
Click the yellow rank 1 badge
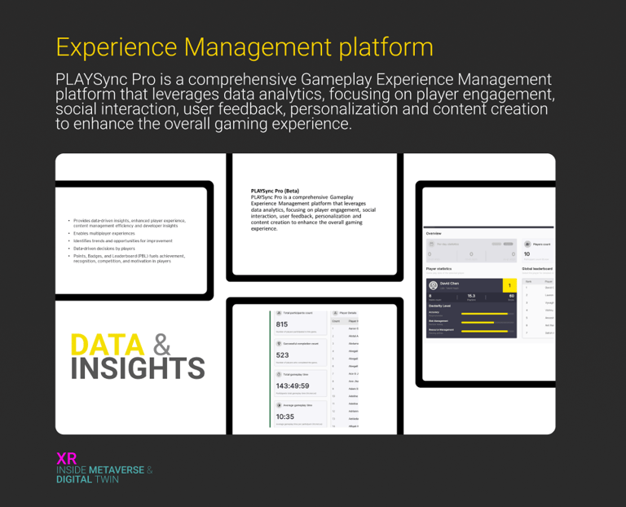tap(509, 285)
